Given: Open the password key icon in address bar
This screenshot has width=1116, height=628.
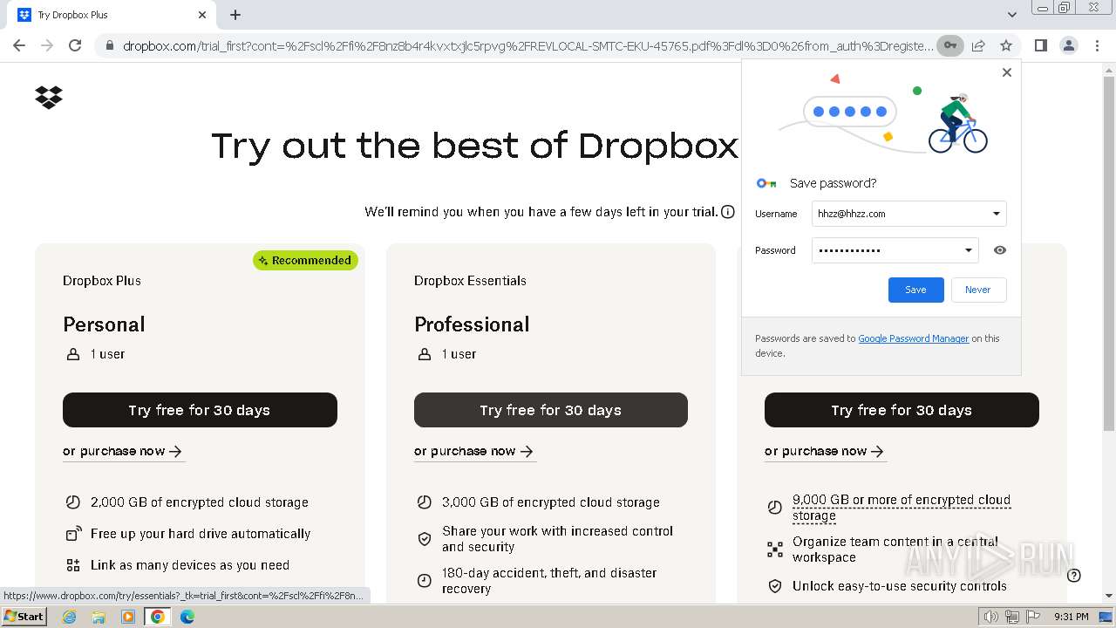Looking at the screenshot, I should (950, 45).
